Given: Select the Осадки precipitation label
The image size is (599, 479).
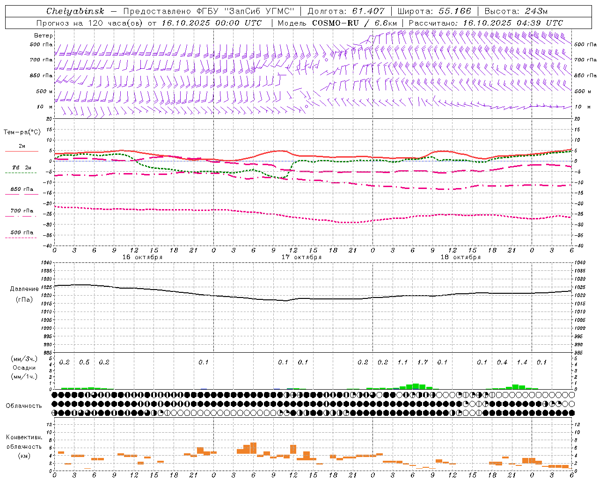Looking at the screenshot, I should pos(24,368).
